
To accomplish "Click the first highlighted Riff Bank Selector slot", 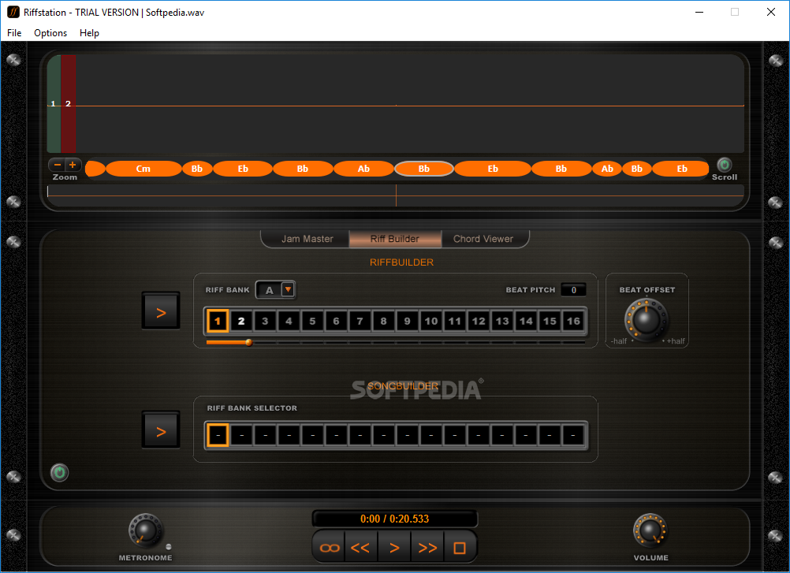I will [218, 435].
